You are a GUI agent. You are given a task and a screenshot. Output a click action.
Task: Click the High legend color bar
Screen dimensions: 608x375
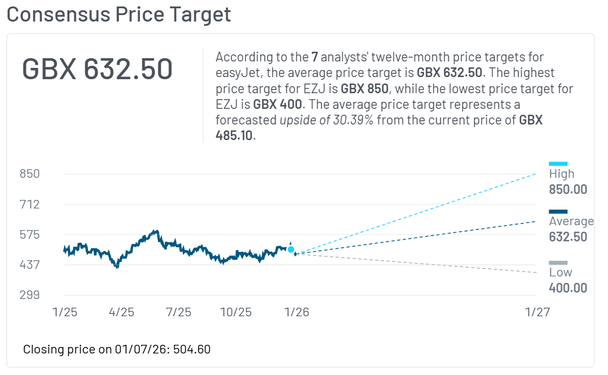558,163
